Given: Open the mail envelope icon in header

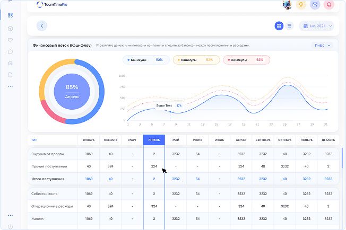Looking at the screenshot, I should coord(315,5).
